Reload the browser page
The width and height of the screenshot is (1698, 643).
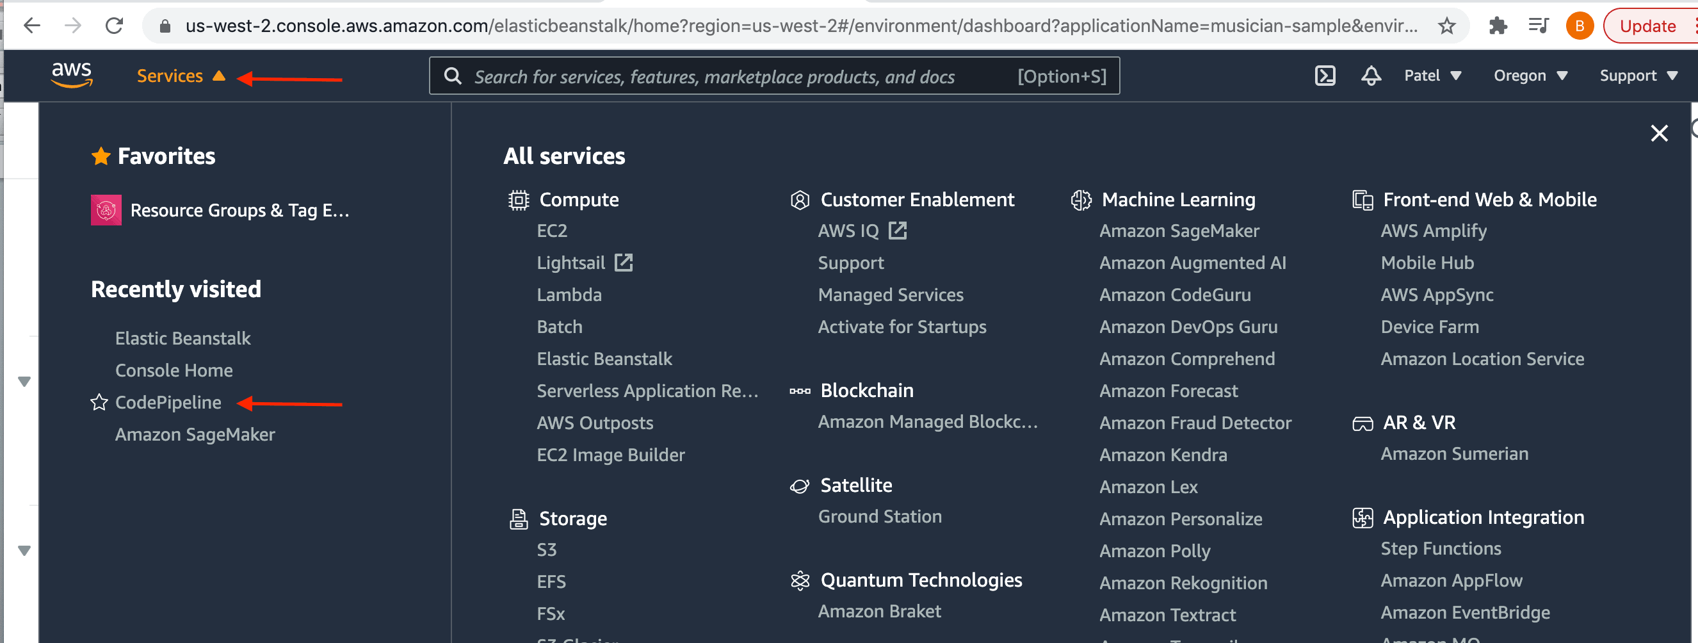tap(115, 26)
